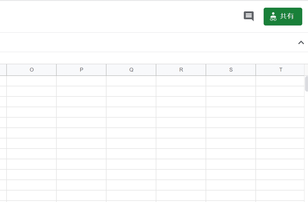
Task: Open the comment history icon
Action: pos(249,16)
